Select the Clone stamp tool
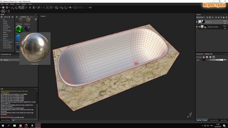 pyautogui.click(x=30, y=7)
